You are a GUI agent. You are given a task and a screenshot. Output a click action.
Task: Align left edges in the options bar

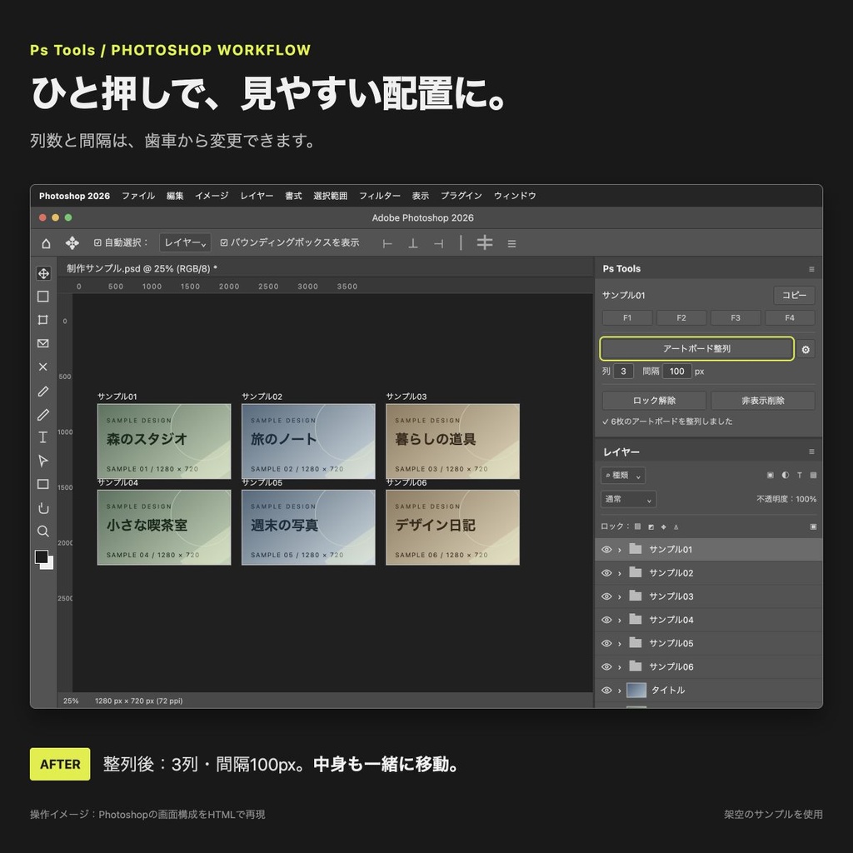(387, 244)
